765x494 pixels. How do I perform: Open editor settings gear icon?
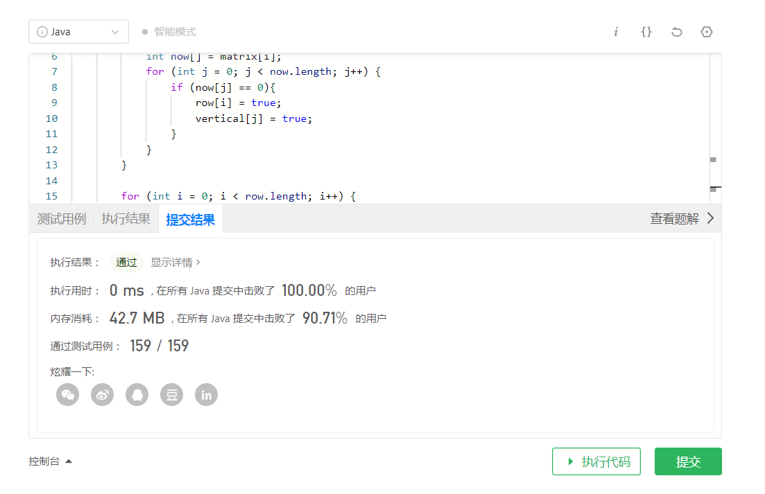[707, 32]
